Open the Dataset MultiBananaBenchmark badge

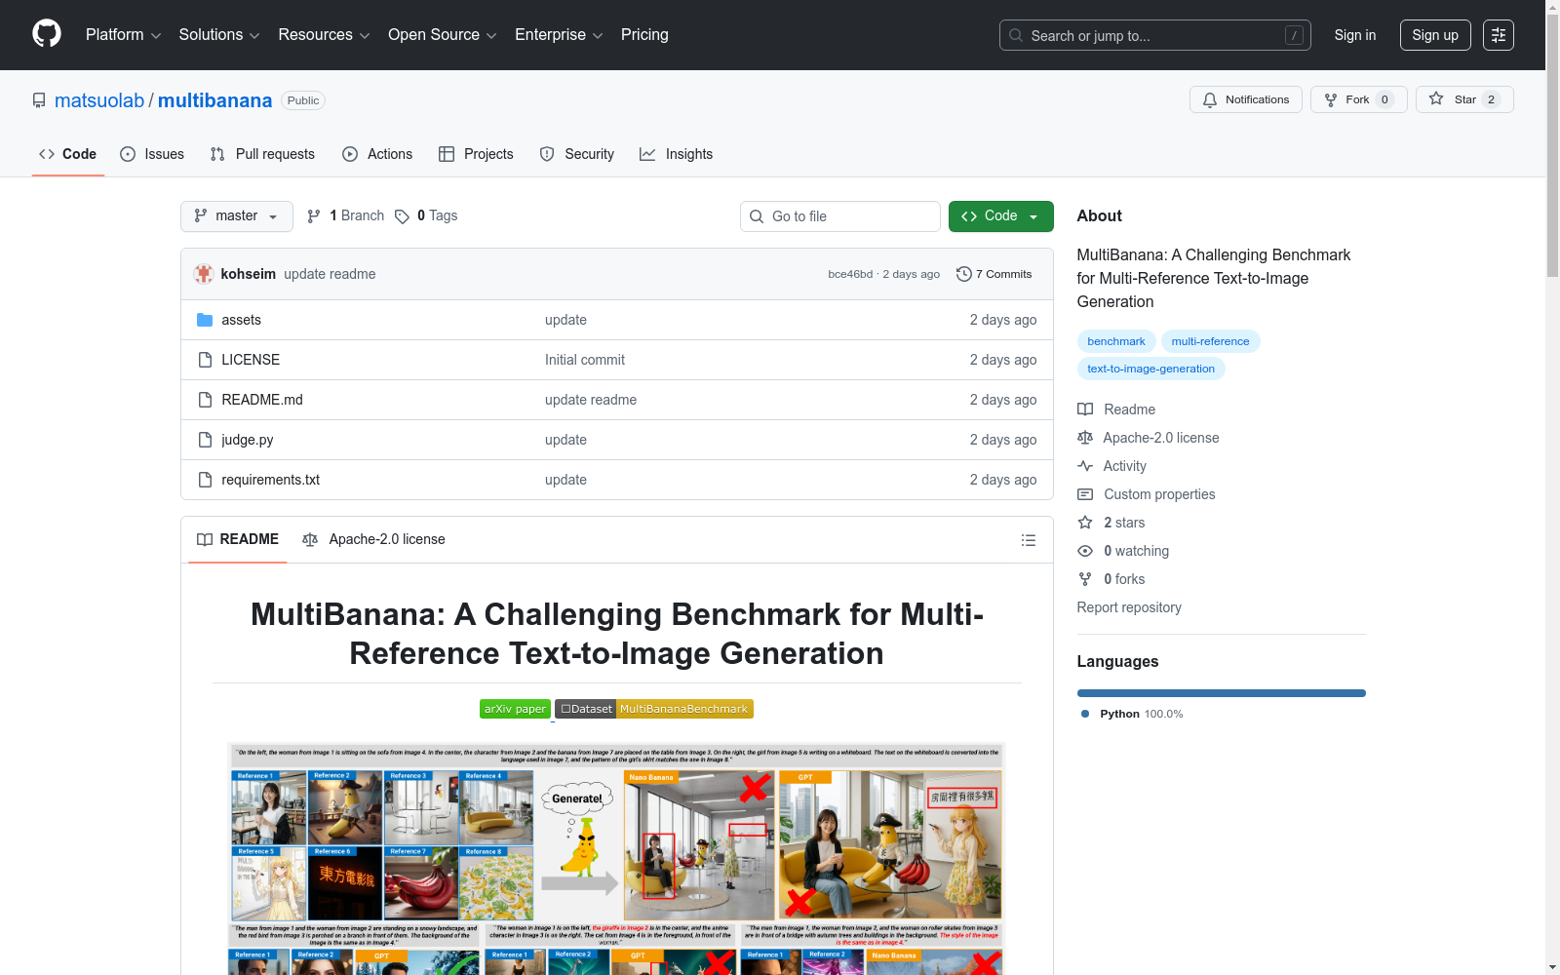coord(654,709)
